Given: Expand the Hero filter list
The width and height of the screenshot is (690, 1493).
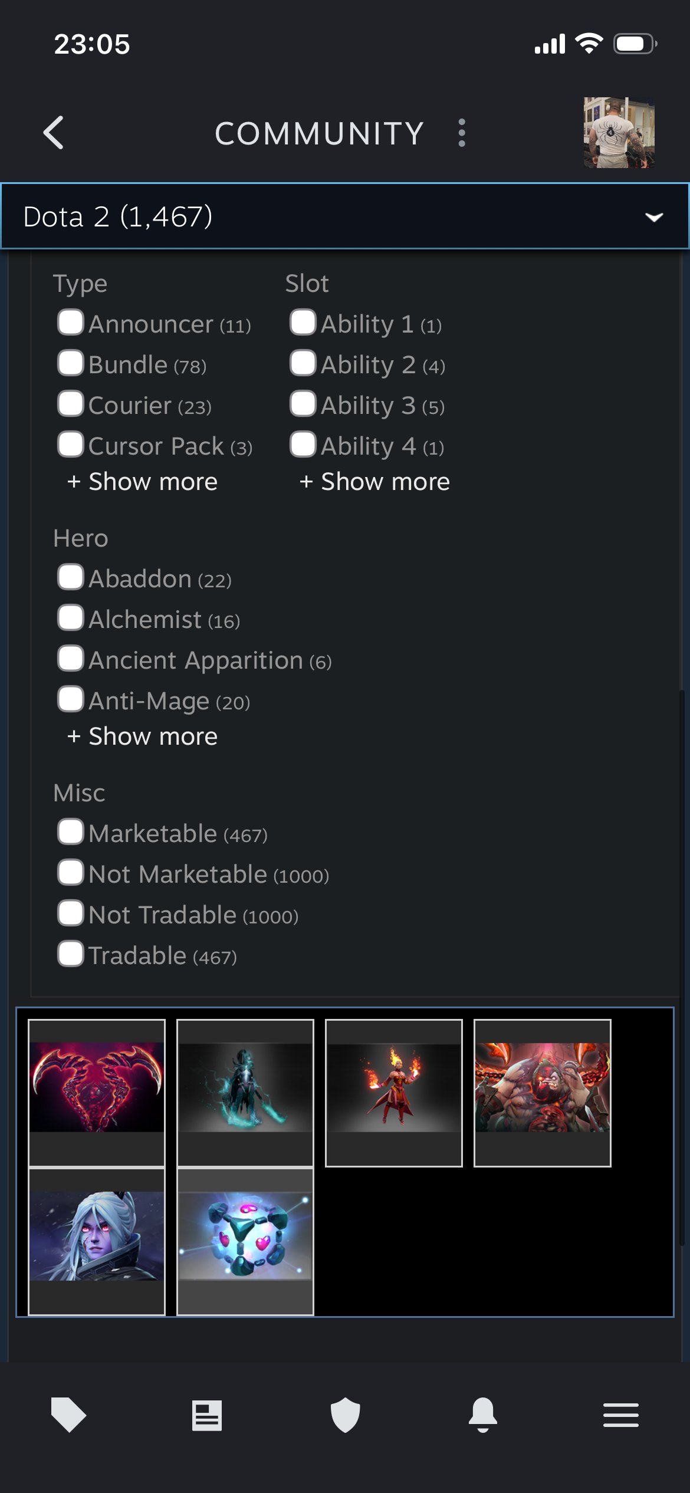Looking at the screenshot, I should point(143,736).
